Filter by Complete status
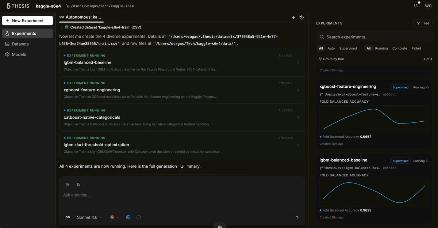 tap(400, 48)
